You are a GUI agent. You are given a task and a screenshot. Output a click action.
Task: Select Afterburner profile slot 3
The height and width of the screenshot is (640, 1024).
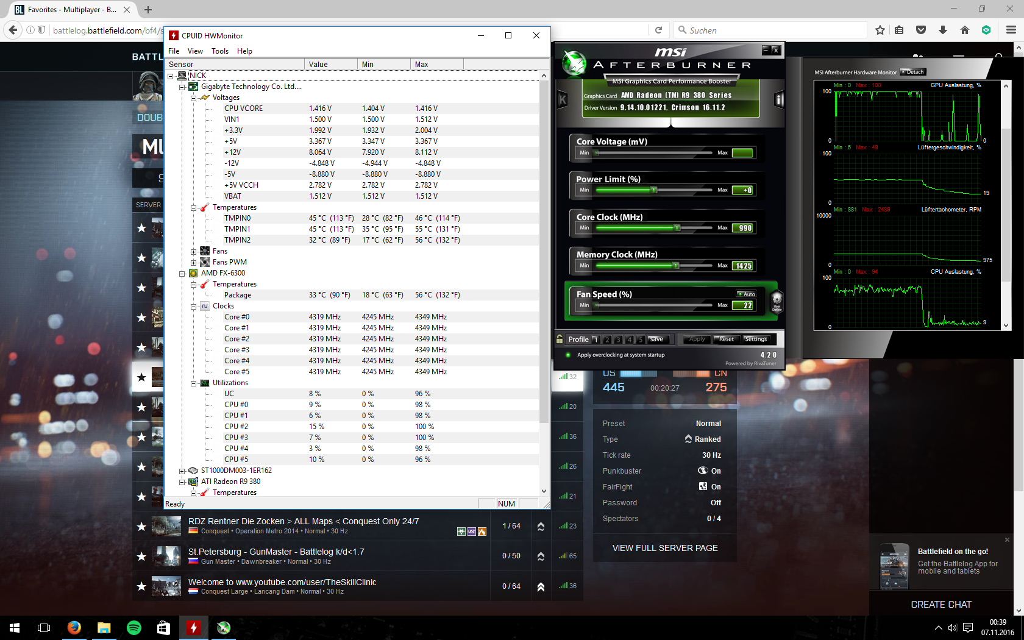(618, 340)
